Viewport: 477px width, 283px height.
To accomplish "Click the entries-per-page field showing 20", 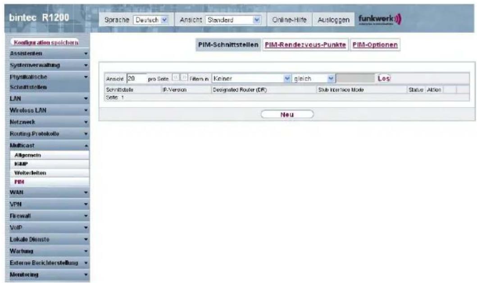I will 136,79.
